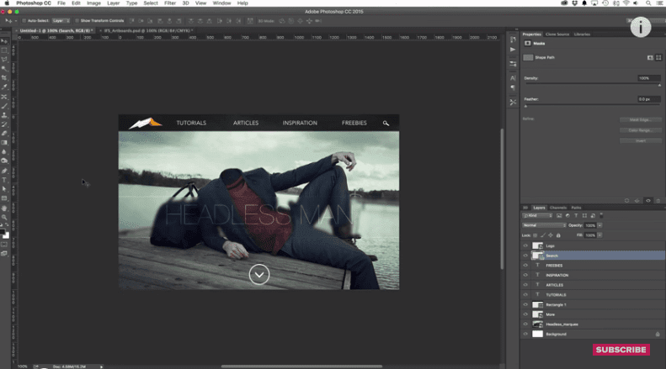This screenshot has height=369, width=666.
Task: Hide the INSPIRATION text layer
Action: tap(525, 275)
